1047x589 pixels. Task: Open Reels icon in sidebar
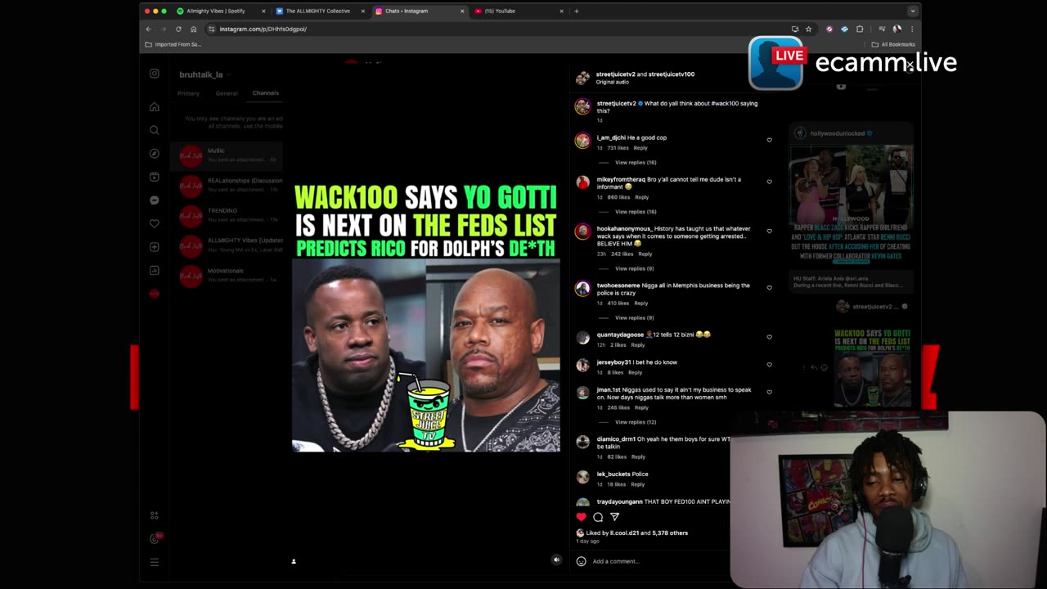pos(154,177)
